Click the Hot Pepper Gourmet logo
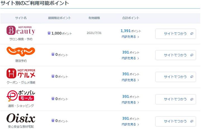The height and width of the screenshot is (129, 201). click(21, 73)
